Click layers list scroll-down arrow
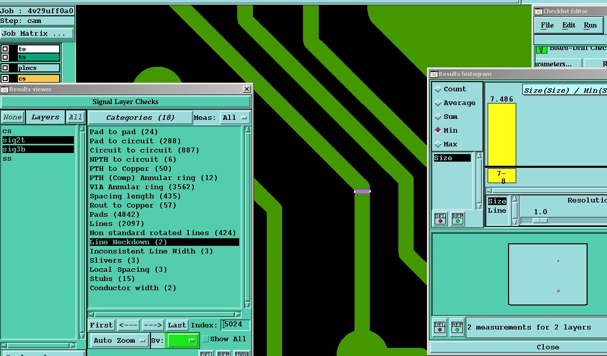 point(82,335)
